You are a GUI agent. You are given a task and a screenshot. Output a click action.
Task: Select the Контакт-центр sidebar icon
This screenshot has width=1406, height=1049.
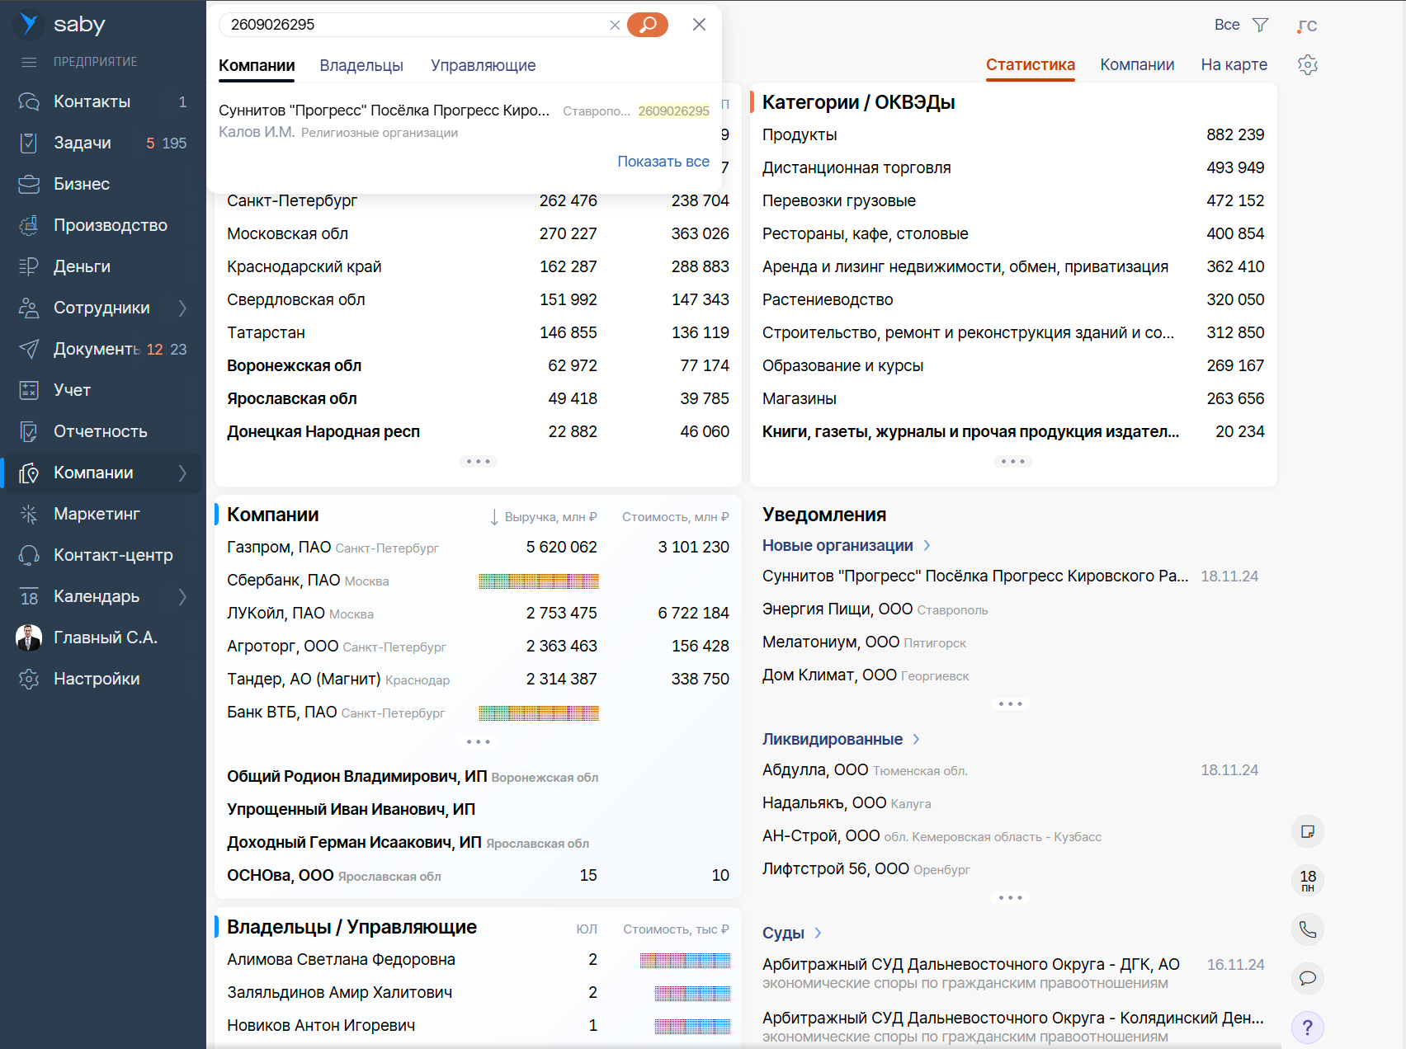tap(28, 555)
